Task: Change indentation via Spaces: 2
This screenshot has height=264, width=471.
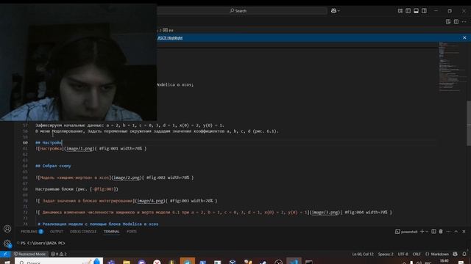Action: click(x=386, y=254)
